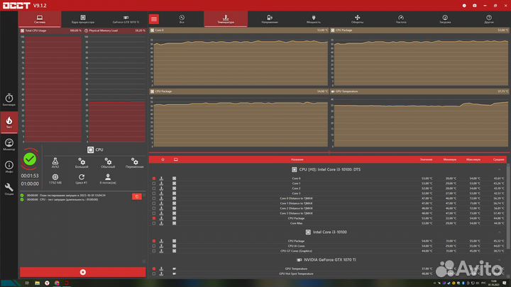
Task: Open the Monitor gauge icon in sidebar
Action: coord(9,145)
